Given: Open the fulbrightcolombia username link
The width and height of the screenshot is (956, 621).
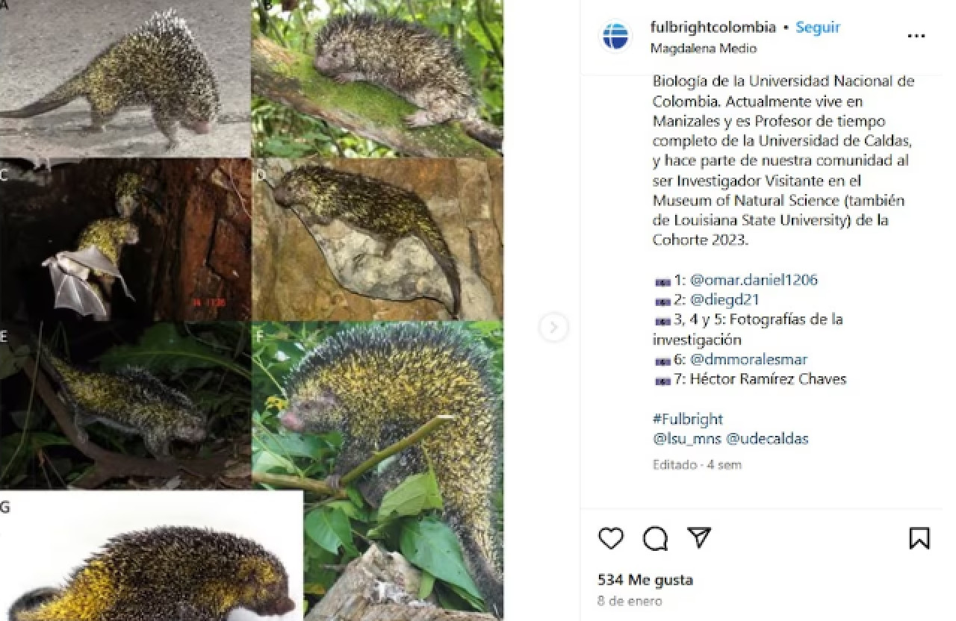Looking at the screenshot, I should 713,28.
